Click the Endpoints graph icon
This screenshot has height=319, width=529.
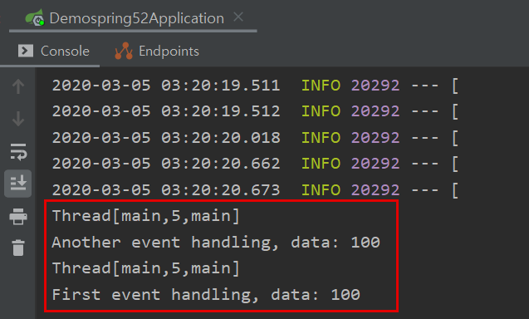tap(124, 51)
